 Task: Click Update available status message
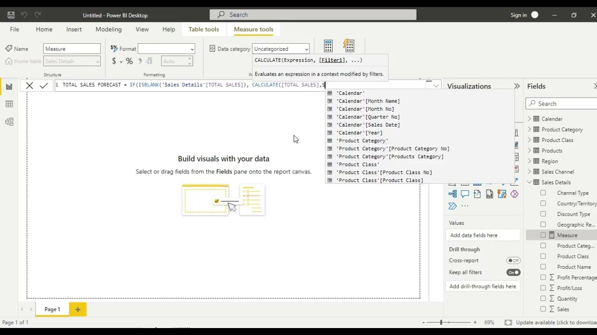556,322
